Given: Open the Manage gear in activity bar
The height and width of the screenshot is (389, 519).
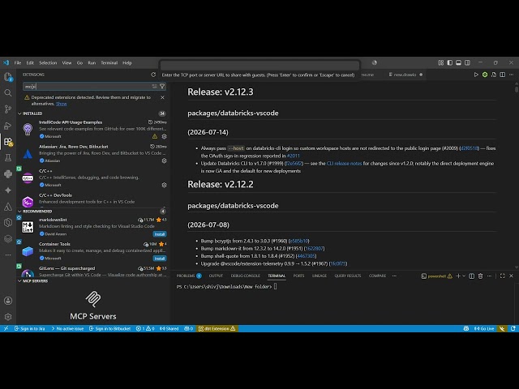Looking at the screenshot, I should [8, 317].
